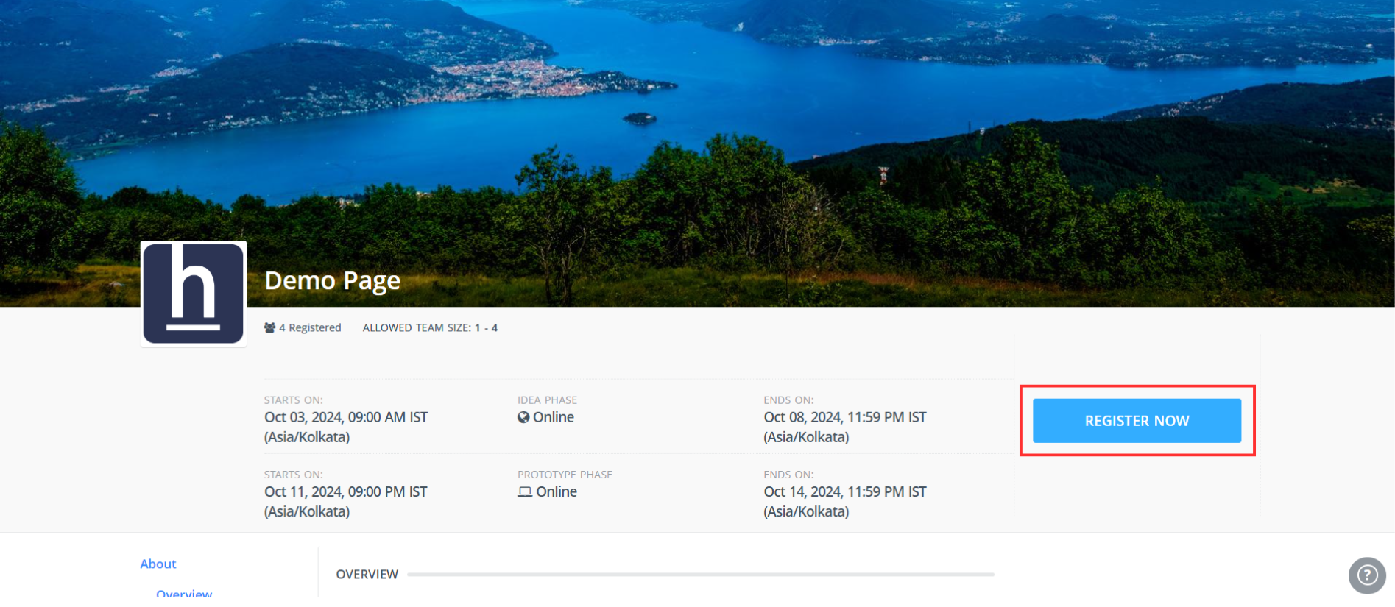Click the registered participants people icon
1395x607 pixels.
click(x=269, y=328)
